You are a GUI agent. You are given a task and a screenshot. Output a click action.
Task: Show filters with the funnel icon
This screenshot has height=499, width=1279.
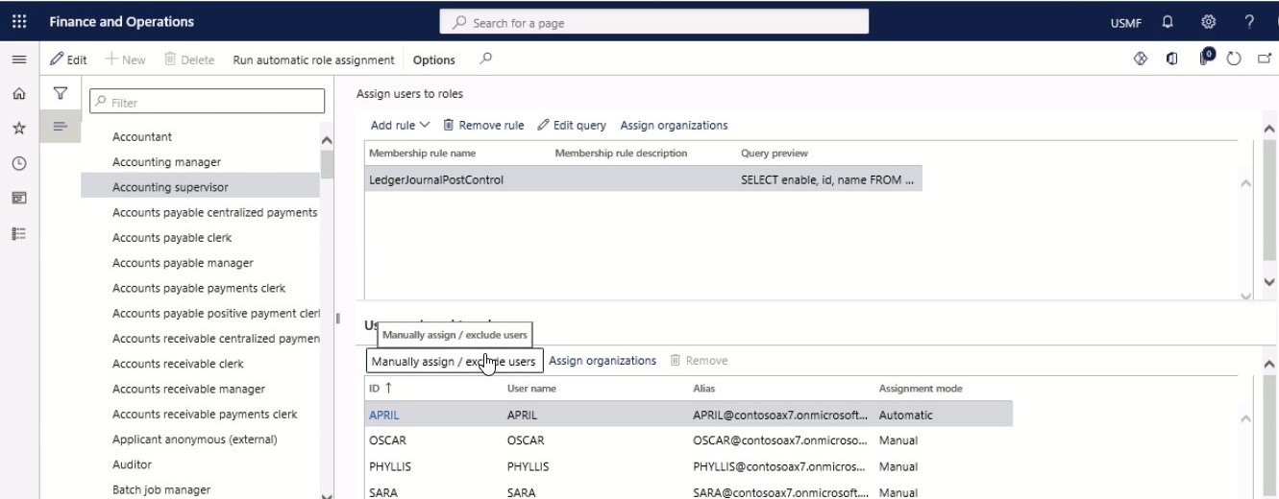60,93
